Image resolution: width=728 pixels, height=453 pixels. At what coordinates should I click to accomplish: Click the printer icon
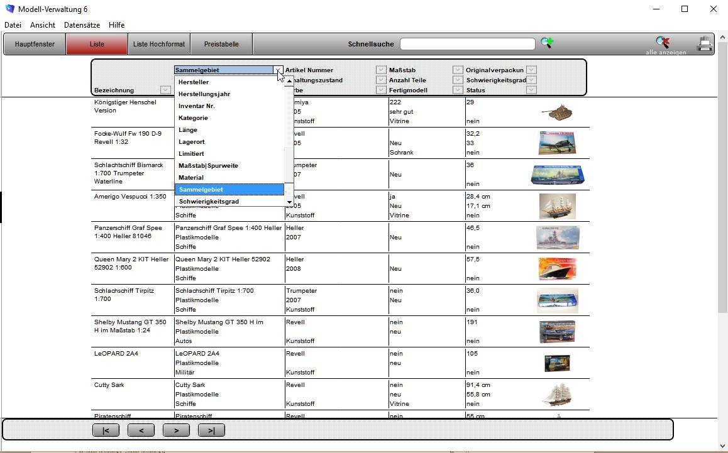[x=704, y=43]
